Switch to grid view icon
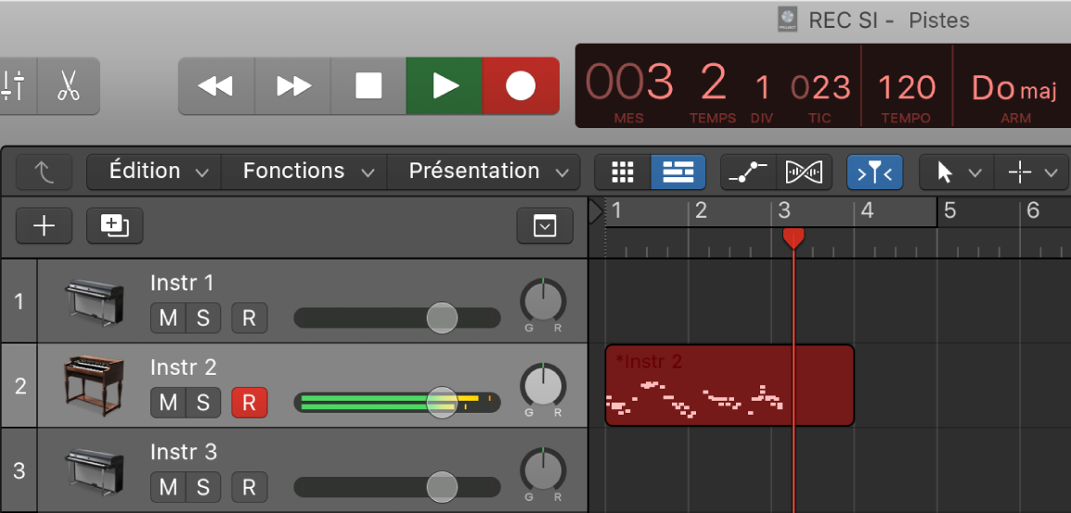This screenshot has width=1071, height=513. click(x=622, y=172)
